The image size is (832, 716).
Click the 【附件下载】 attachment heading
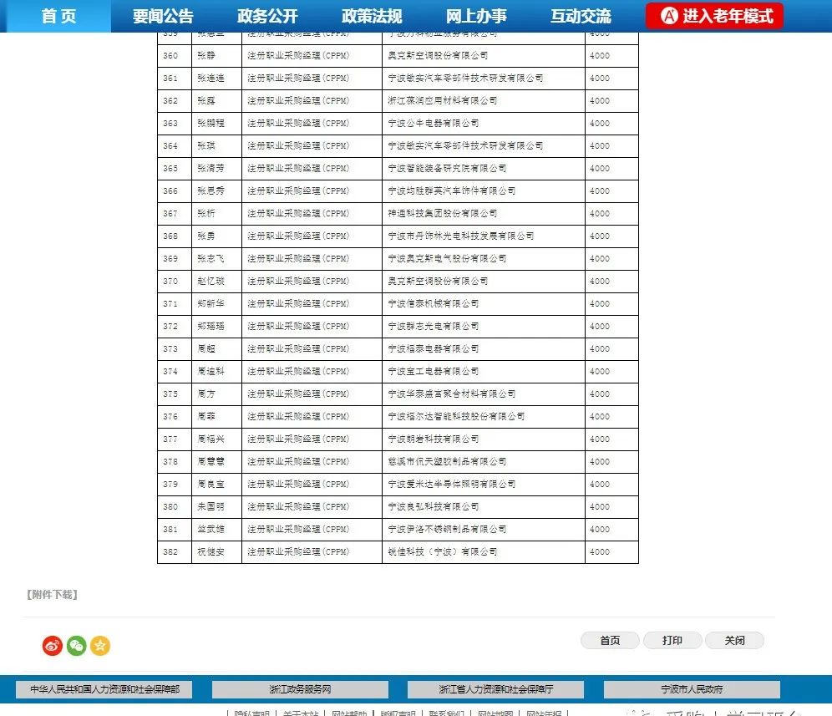pos(52,595)
